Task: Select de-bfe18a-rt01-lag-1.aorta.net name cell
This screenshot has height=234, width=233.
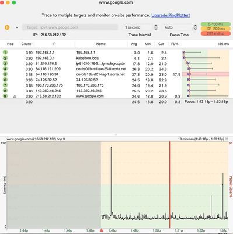Action: tap(100, 74)
